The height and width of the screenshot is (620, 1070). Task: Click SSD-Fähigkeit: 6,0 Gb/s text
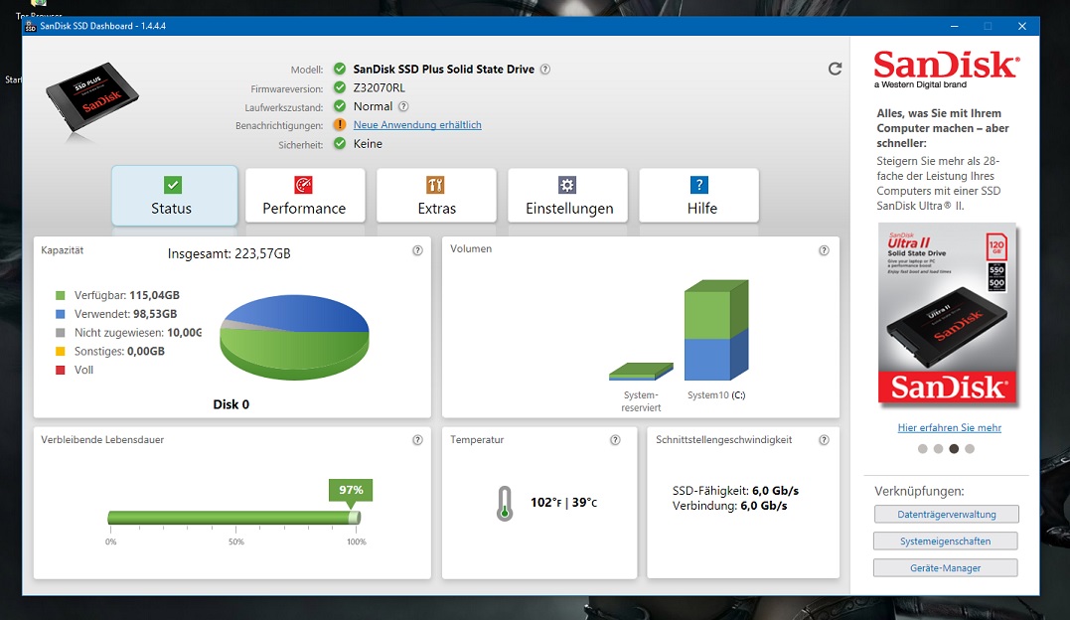[x=735, y=490]
